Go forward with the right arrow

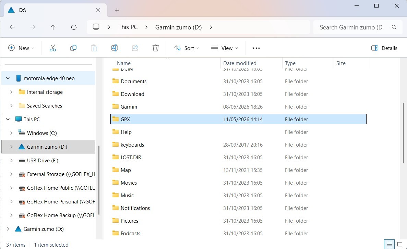tap(33, 27)
